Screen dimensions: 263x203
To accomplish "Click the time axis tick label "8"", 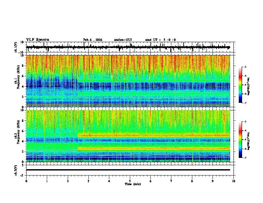I will click(192, 181).
